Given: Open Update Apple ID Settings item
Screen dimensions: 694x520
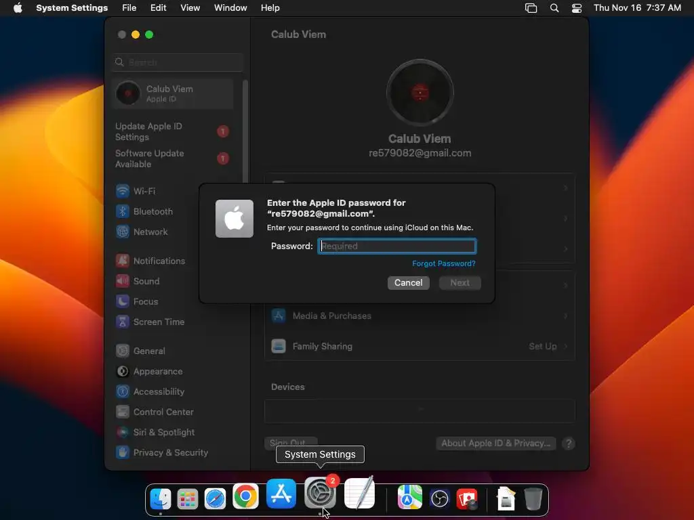Looking at the screenshot, I should click(172, 132).
